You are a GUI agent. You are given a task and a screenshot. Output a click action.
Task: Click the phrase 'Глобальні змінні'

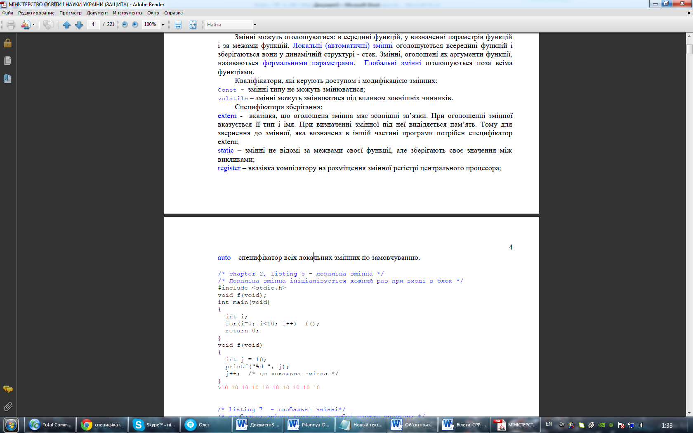coord(393,63)
